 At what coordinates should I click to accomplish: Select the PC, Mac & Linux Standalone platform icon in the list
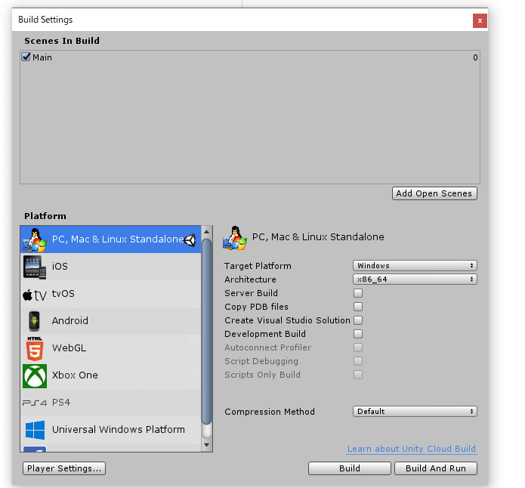click(35, 239)
